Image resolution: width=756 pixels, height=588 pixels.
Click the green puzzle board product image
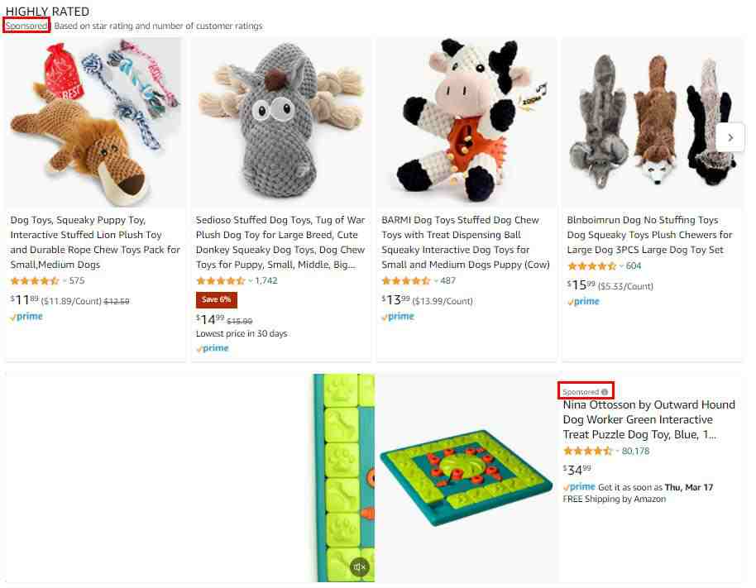coord(467,477)
